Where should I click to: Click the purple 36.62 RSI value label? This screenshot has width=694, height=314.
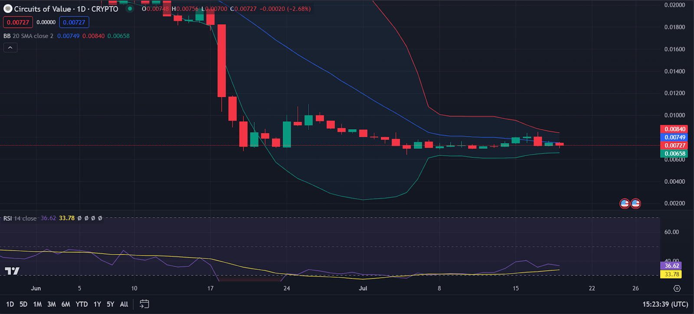[x=672, y=266]
